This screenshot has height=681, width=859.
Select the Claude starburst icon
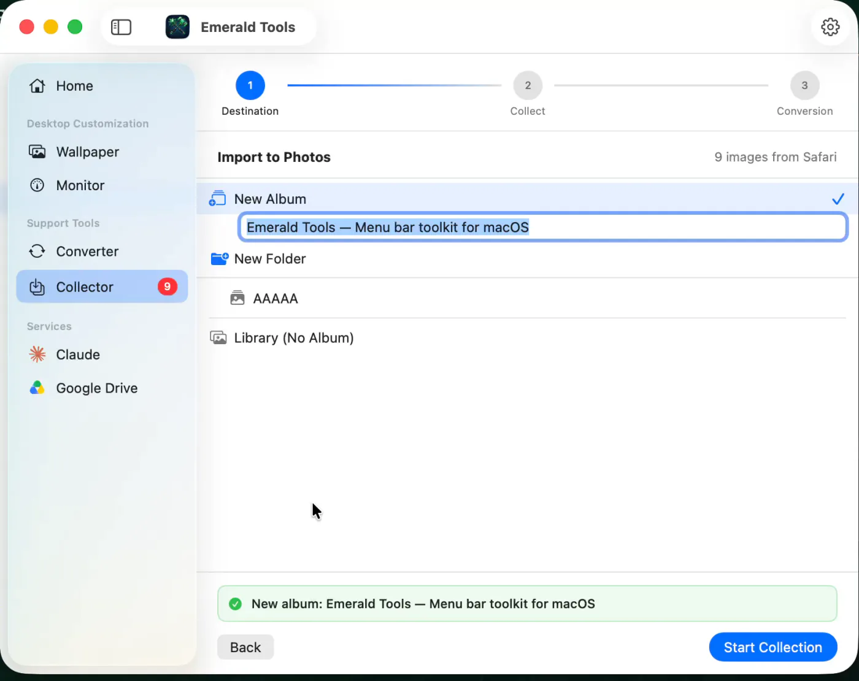tap(37, 354)
